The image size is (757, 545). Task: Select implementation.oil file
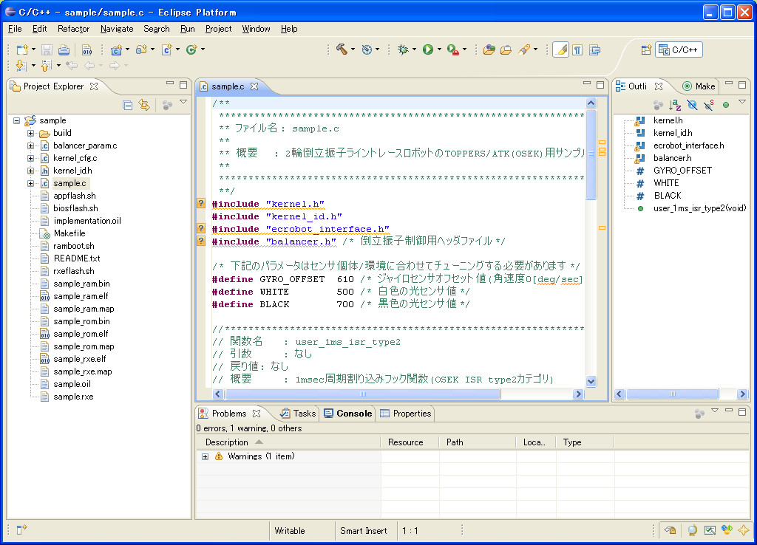[x=87, y=221]
